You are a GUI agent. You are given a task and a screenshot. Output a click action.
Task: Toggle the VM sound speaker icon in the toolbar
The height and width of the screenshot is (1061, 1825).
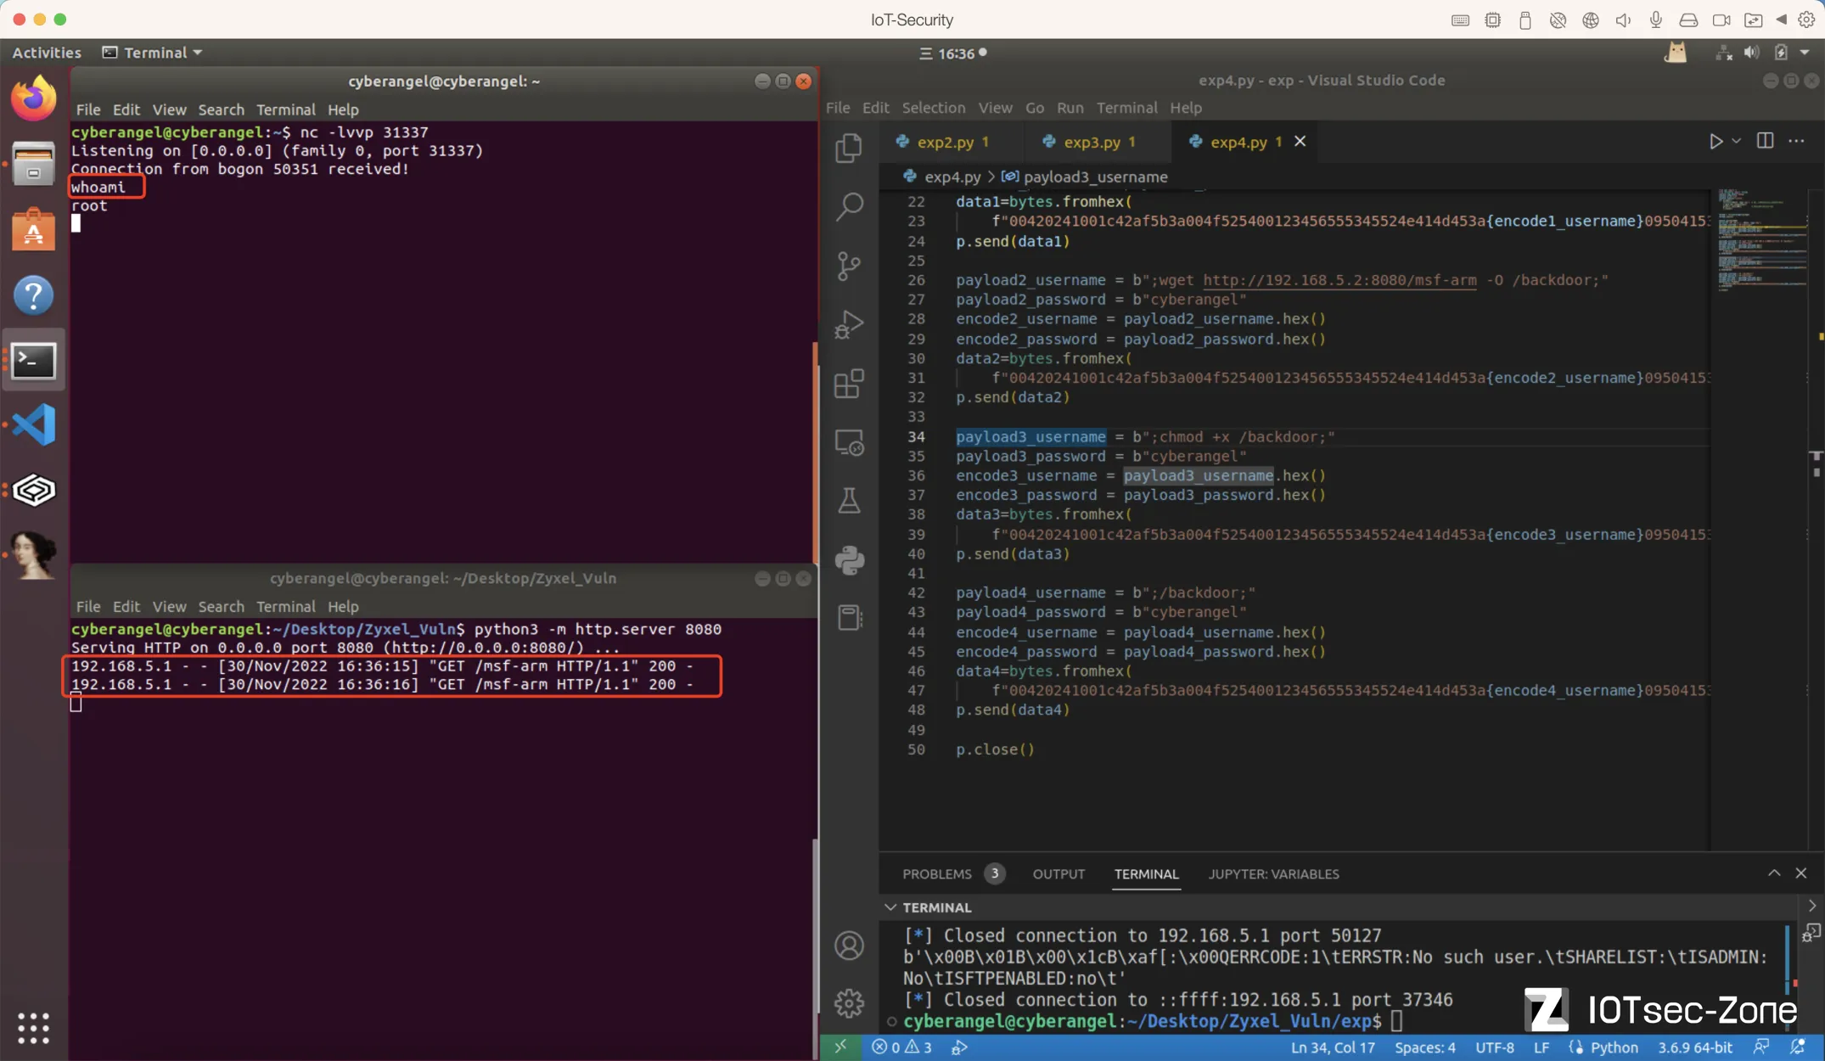(x=1623, y=20)
